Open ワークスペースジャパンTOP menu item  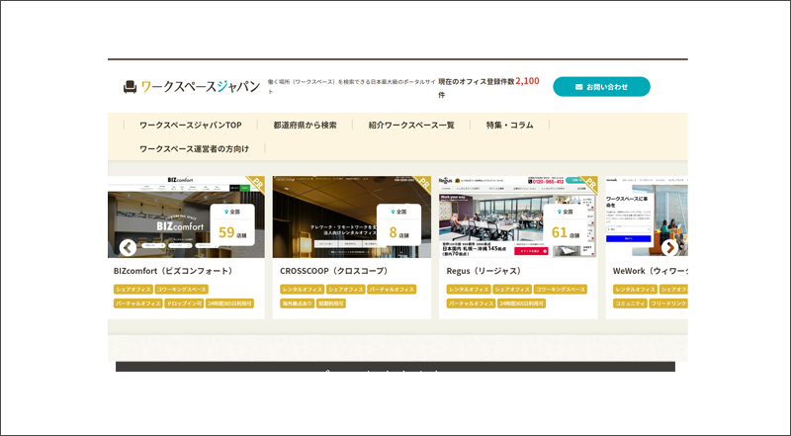pos(191,125)
